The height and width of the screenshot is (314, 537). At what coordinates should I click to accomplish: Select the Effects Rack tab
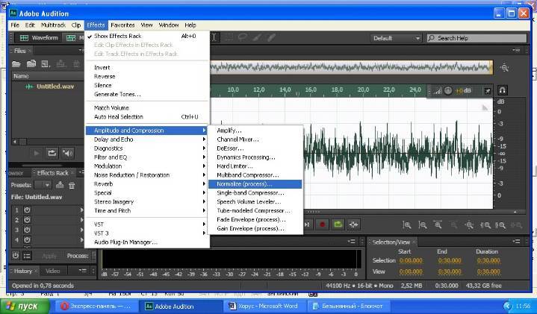tap(53, 173)
